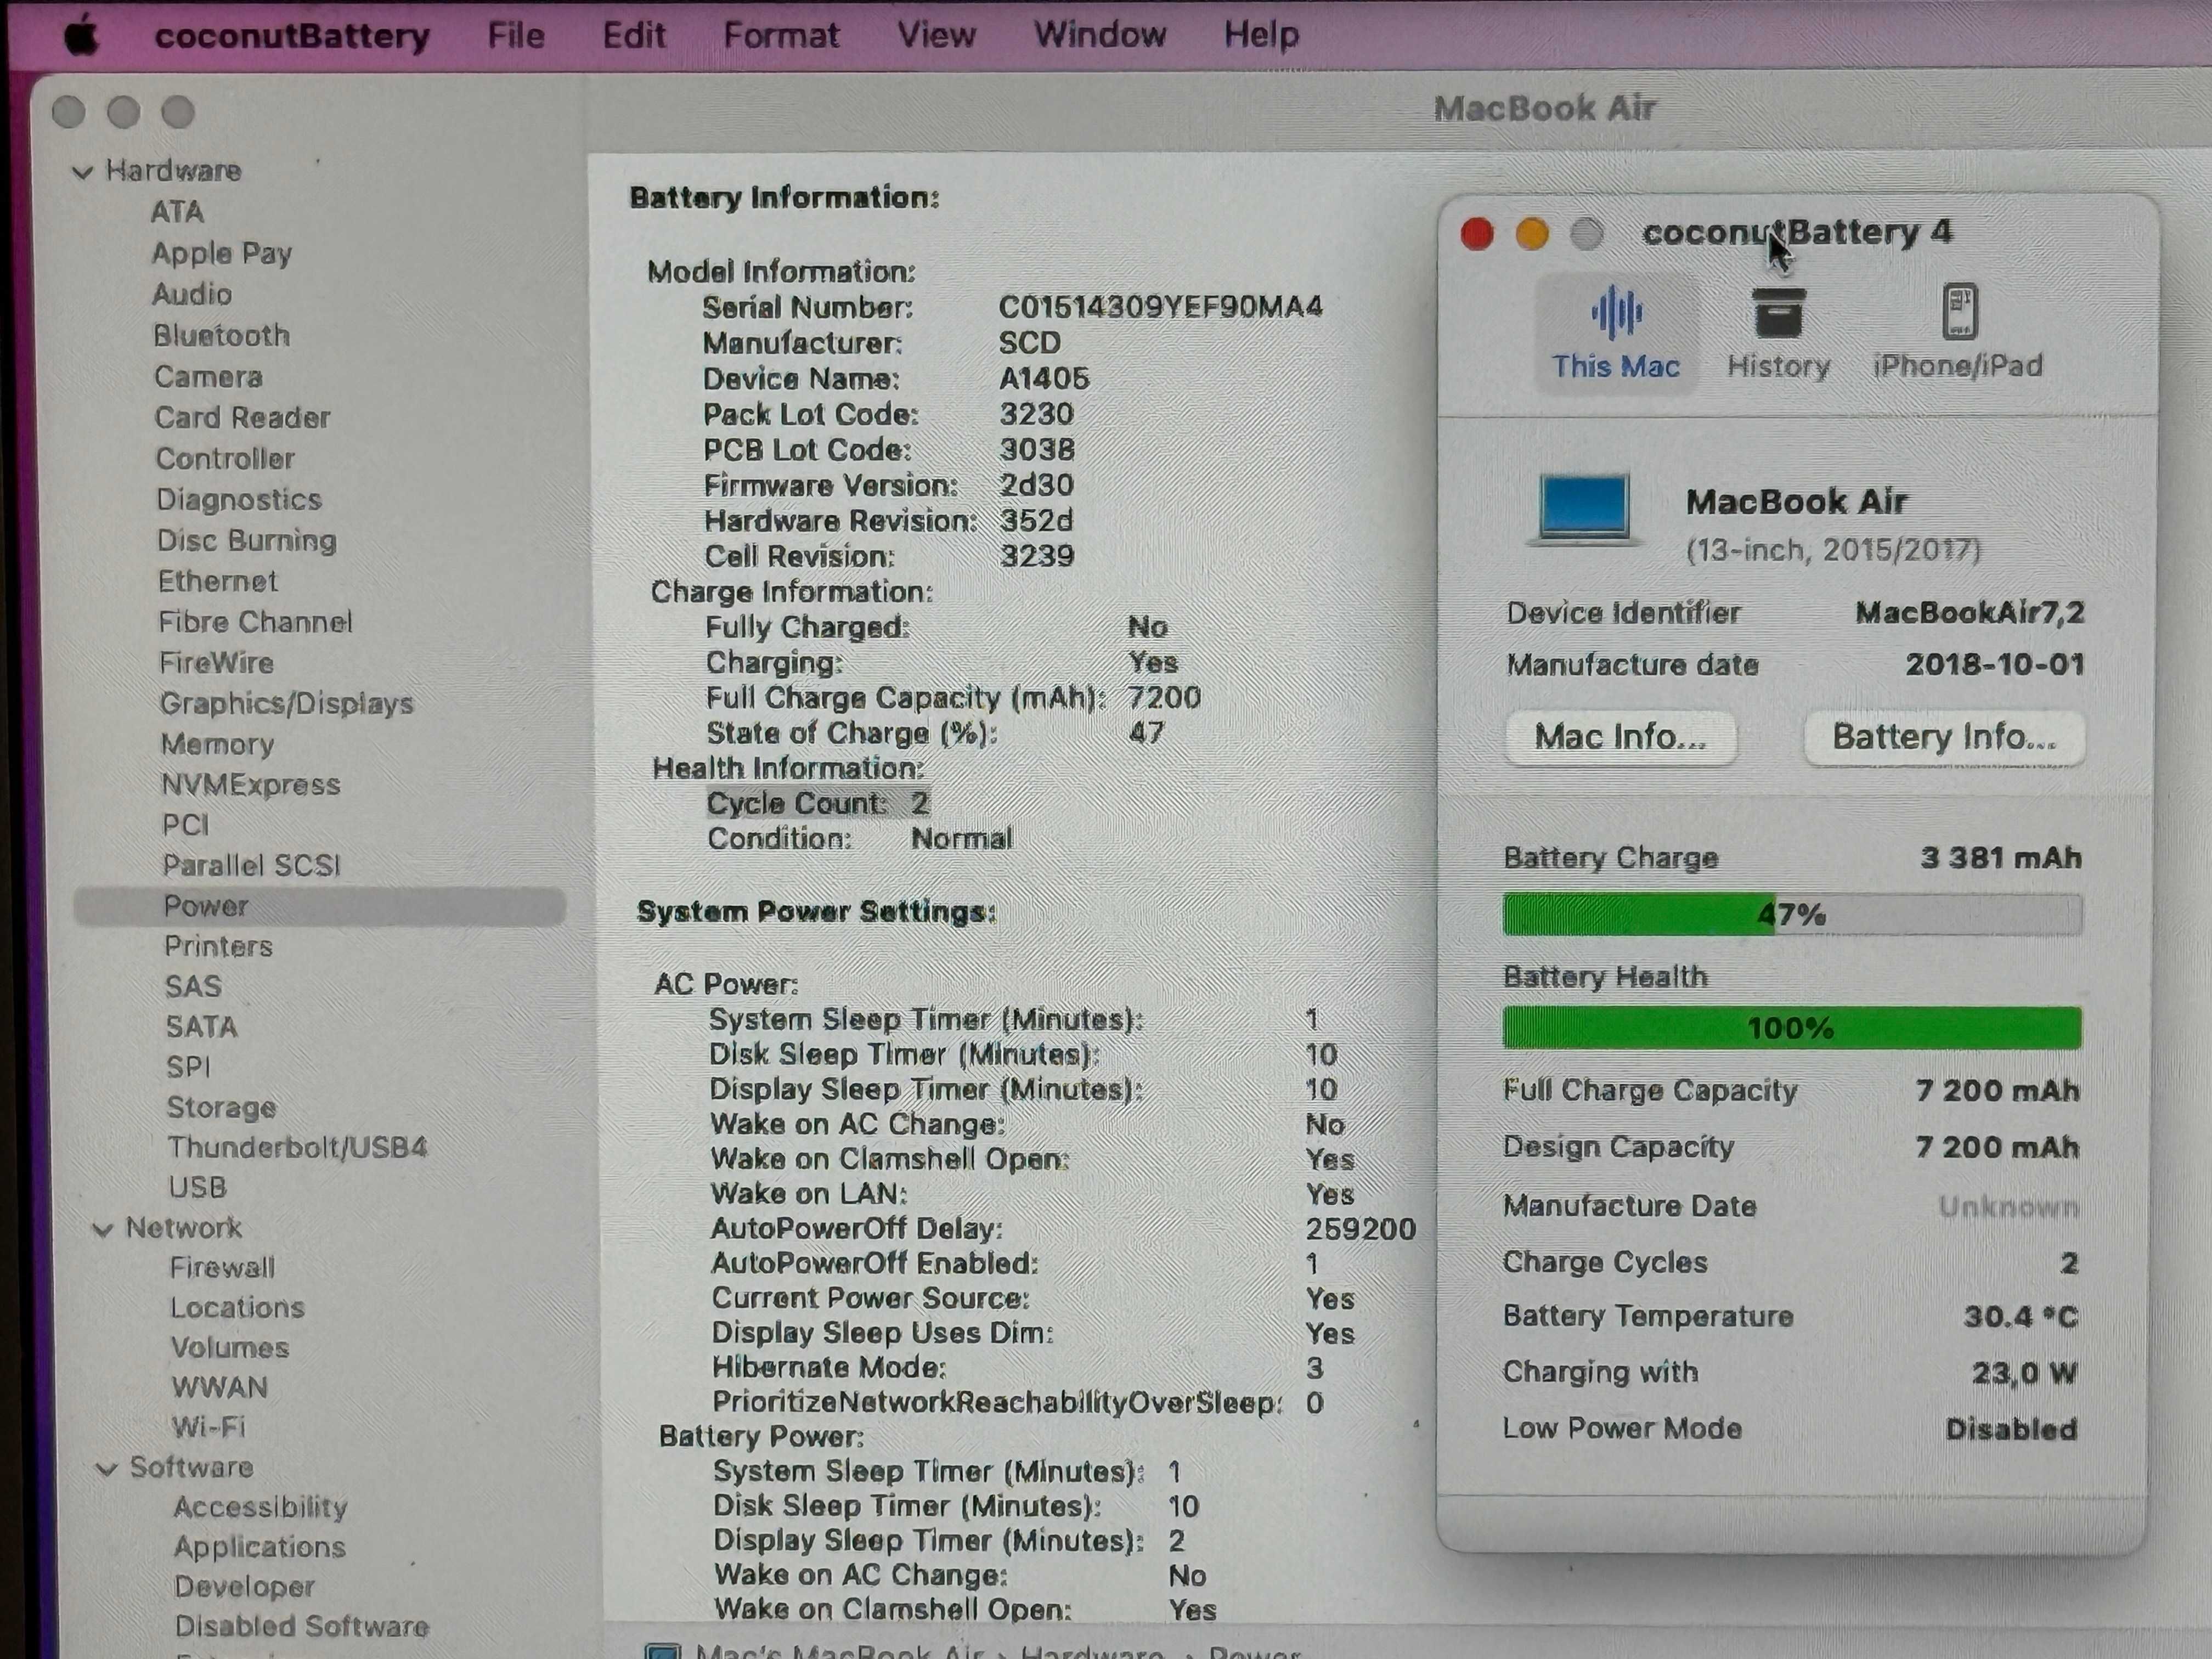Collapse the Network section
Screen dimensions: 2212x1659
[102, 1229]
